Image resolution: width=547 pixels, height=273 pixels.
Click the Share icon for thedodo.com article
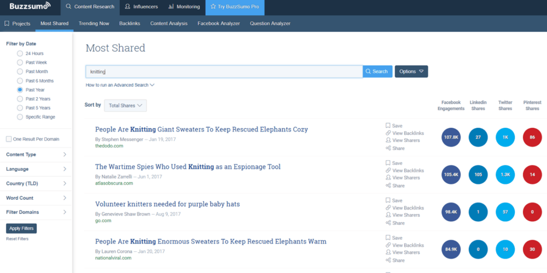[x=388, y=148]
